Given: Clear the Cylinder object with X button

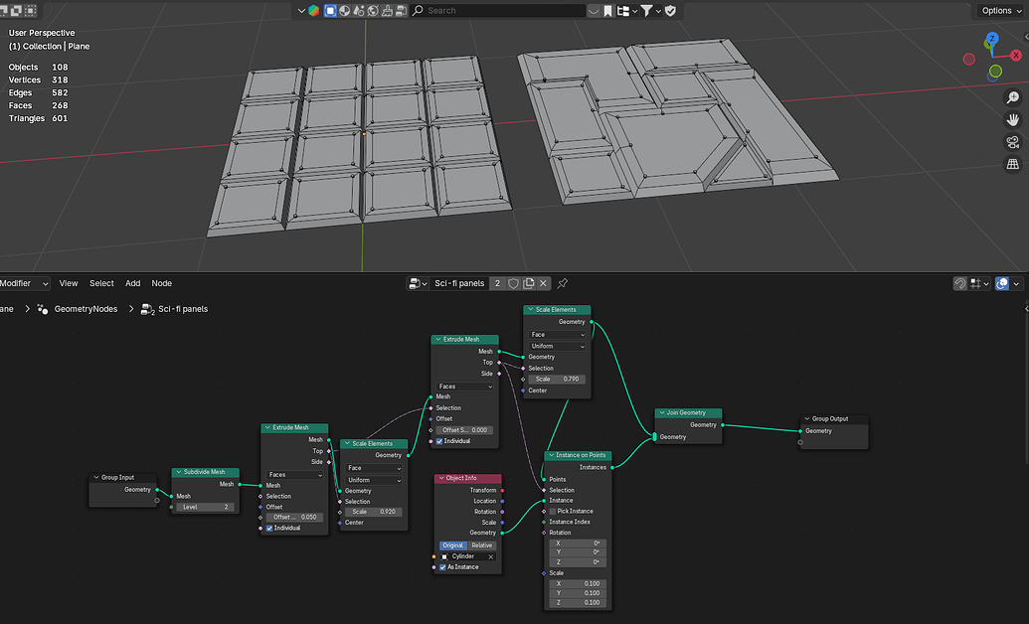Looking at the screenshot, I should (x=491, y=556).
